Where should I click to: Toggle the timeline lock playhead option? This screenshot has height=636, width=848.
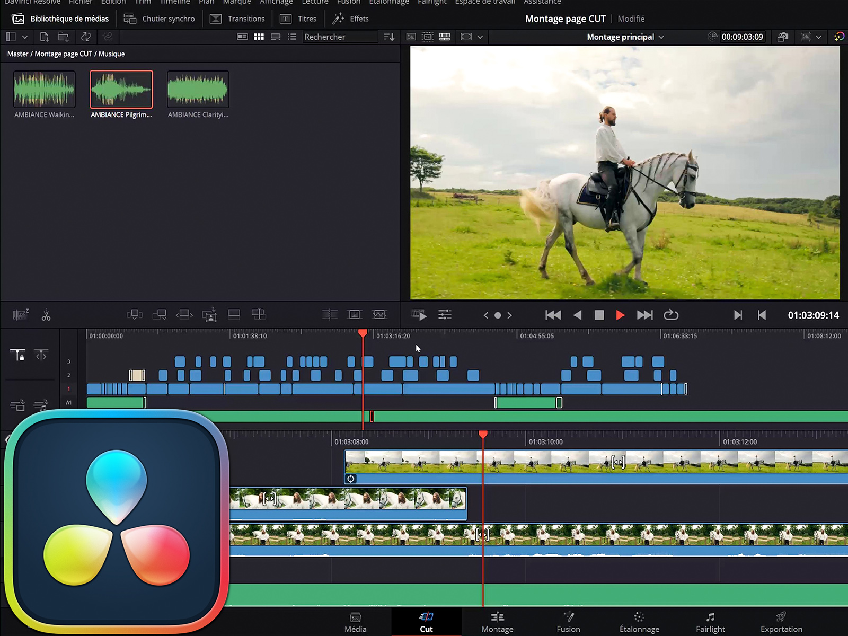pos(17,355)
